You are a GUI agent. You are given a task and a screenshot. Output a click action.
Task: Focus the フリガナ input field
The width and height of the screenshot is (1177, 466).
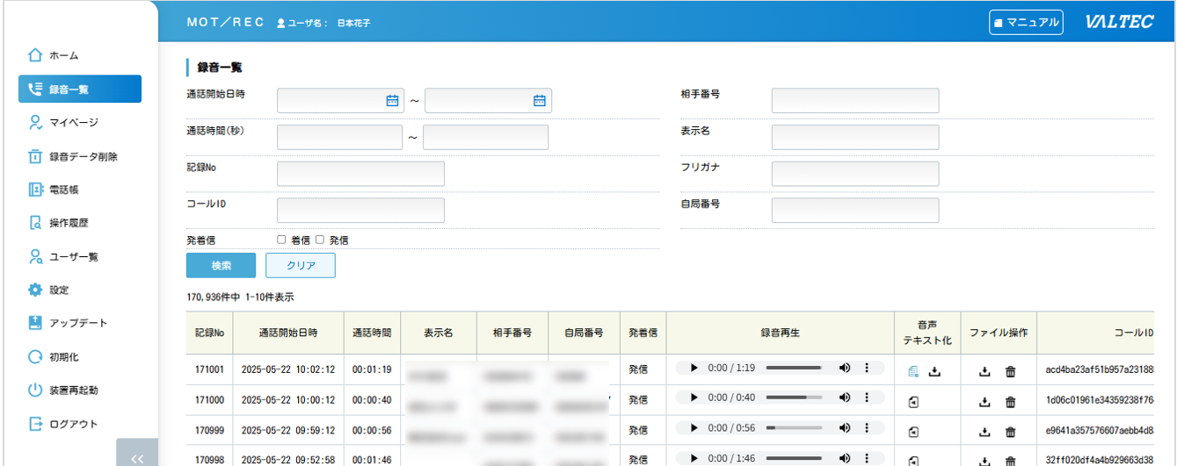(x=855, y=174)
